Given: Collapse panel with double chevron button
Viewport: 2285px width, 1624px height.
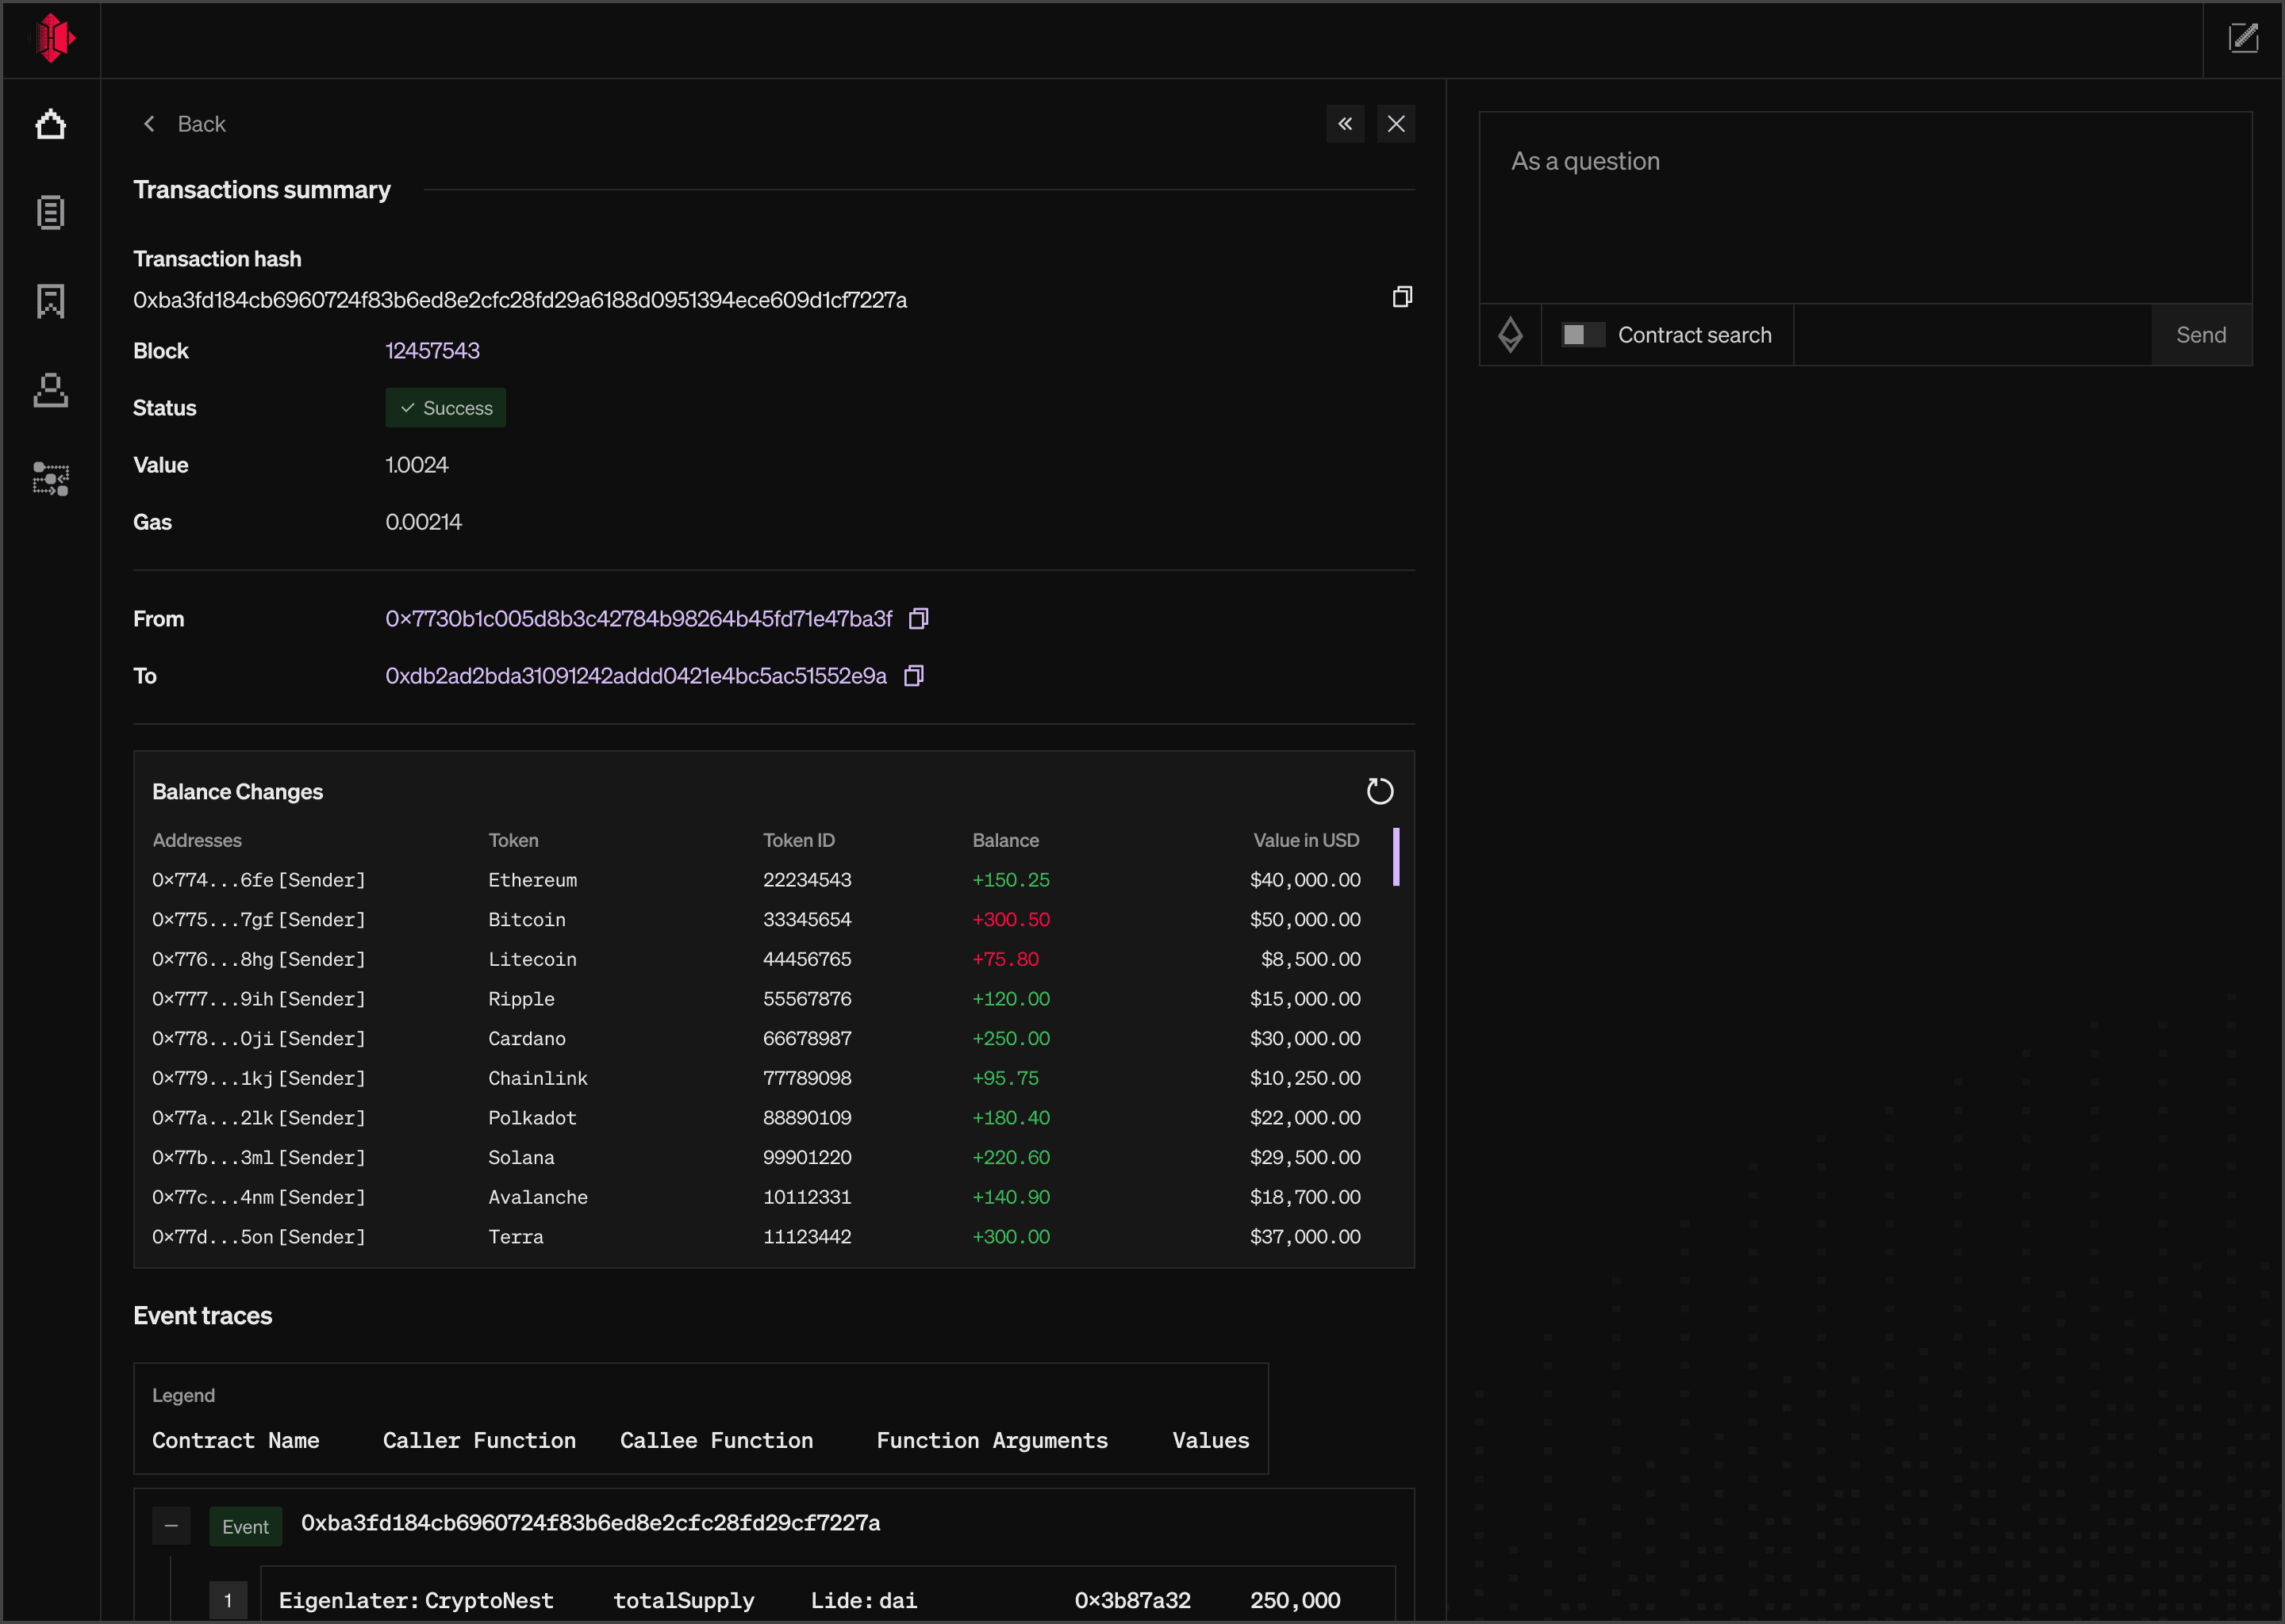Looking at the screenshot, I should pyautogui.click(x=1345, y=124).
